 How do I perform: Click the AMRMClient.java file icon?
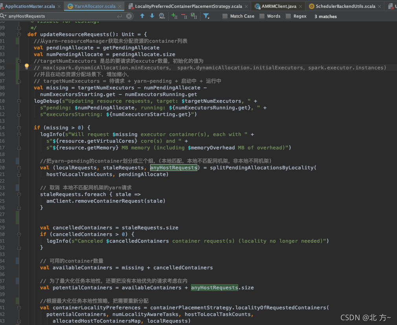pos(257,6)
